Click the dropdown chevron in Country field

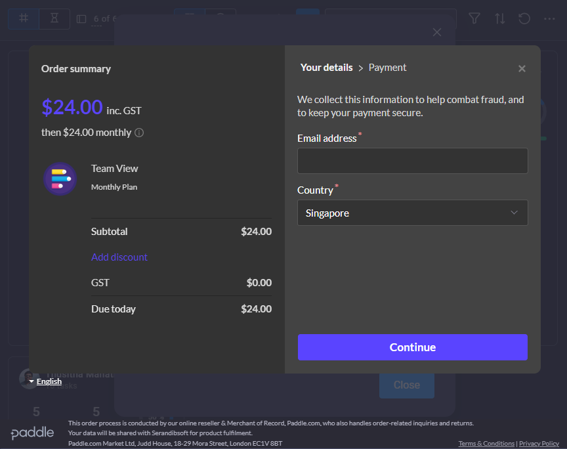pos(514,213)
